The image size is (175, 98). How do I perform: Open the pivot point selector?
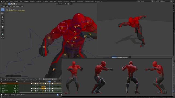pyautogui.click(x=66, y=4)
